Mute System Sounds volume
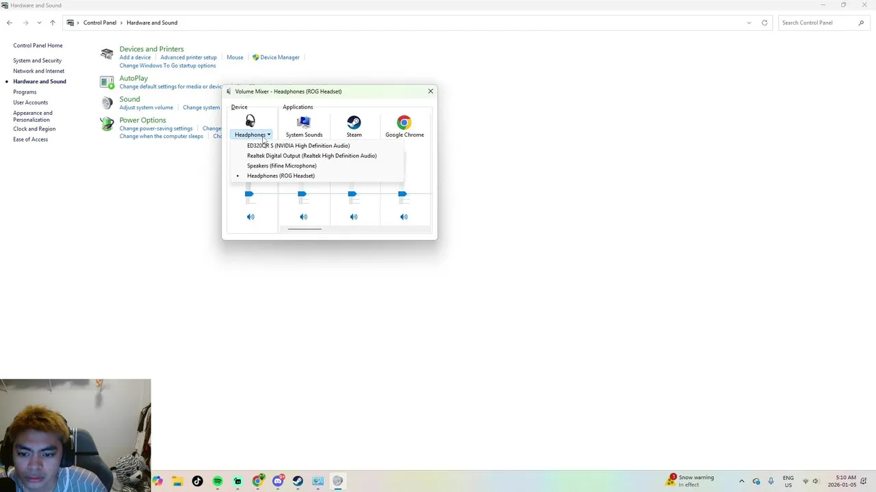 point(303,217)
